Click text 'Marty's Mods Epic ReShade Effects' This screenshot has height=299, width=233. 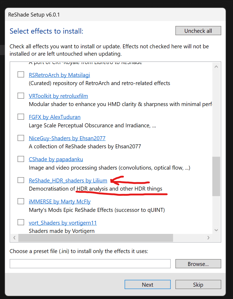click(71, 210)
